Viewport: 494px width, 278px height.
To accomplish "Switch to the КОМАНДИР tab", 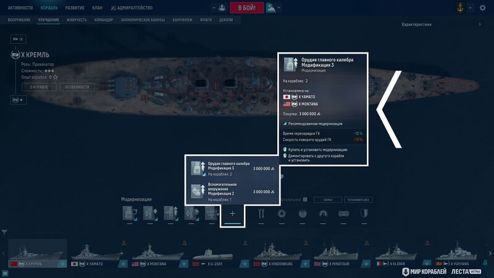I will (104, 20).
